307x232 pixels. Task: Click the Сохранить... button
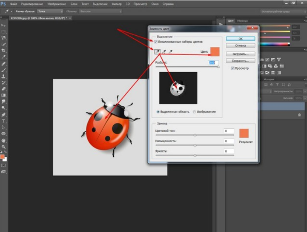[x=241, y=61]
